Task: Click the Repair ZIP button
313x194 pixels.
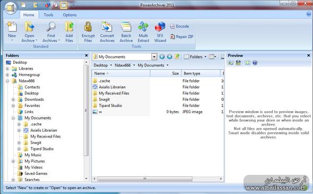Action: click(x=181, y=37)
